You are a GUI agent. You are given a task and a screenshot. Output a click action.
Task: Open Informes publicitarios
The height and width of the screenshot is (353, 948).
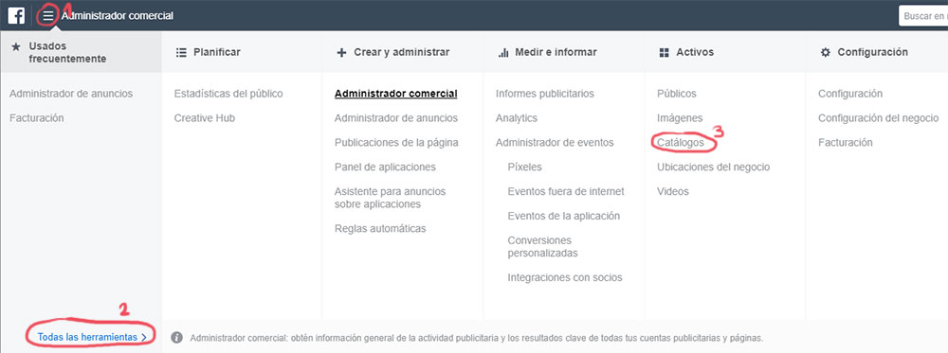[x=545, y=94]
